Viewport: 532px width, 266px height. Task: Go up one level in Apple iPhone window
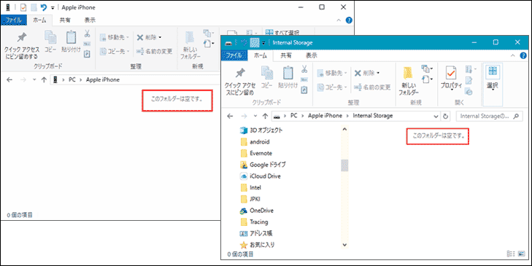point(44,80)
